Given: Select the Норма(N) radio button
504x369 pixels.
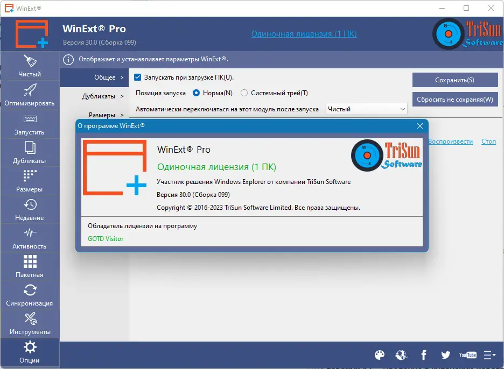Looking at the screenshot, I should 196,93.
